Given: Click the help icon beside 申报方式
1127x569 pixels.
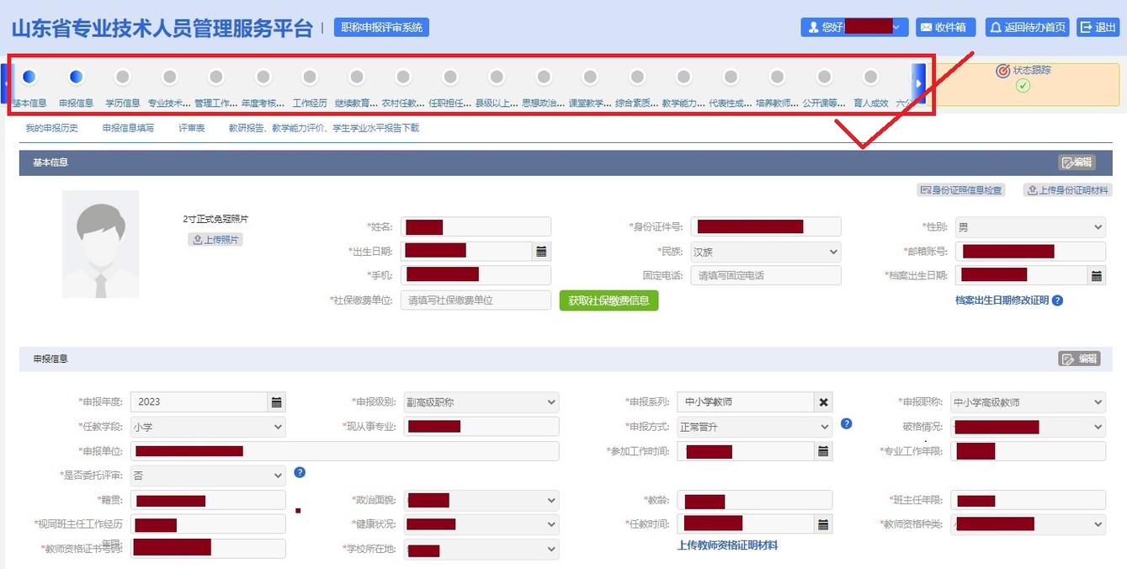Looking at the screenshot, I should [x=846, y=425].
